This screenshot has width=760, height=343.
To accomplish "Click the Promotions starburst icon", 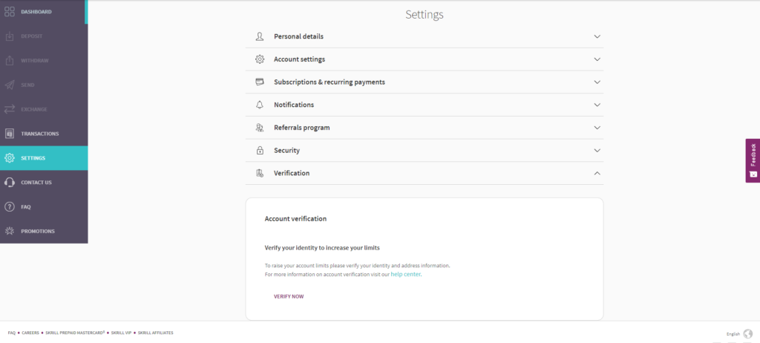I will (x=10, y=231).
